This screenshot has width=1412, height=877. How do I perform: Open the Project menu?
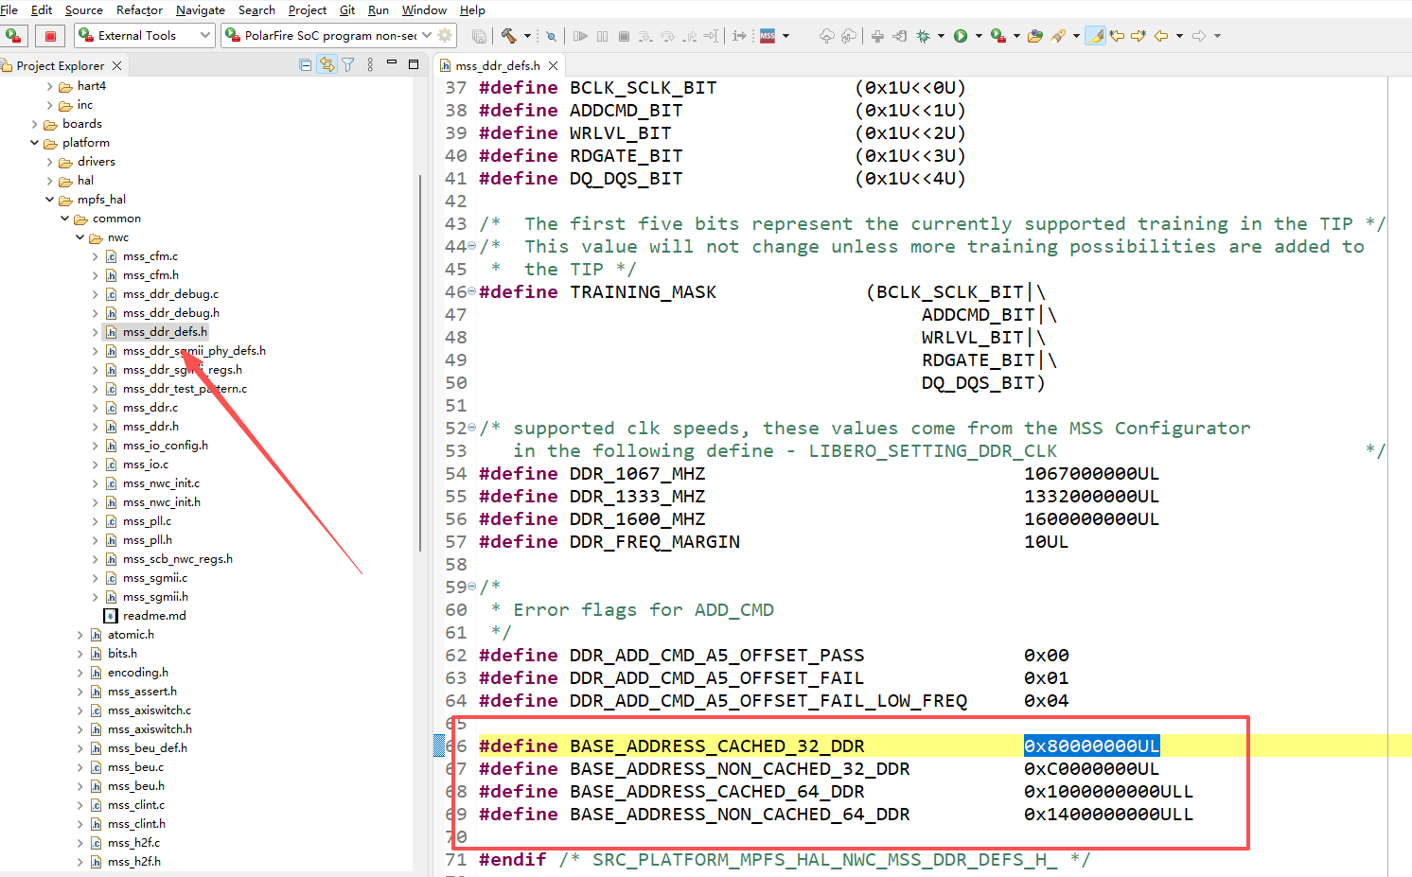tap(308, 9)
